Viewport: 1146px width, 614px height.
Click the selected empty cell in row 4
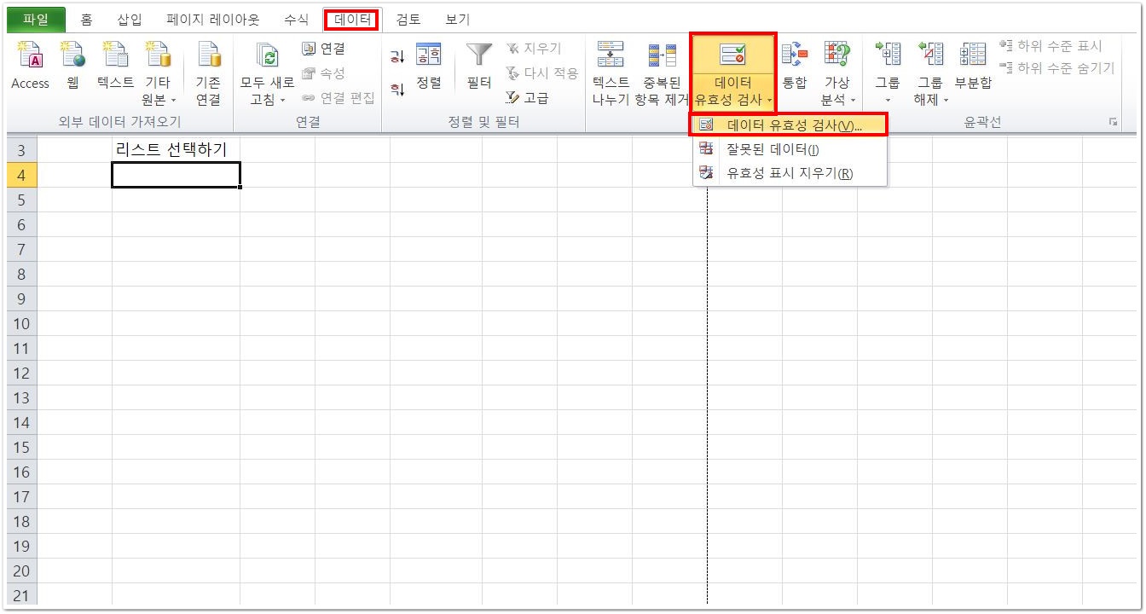(176, 175)
